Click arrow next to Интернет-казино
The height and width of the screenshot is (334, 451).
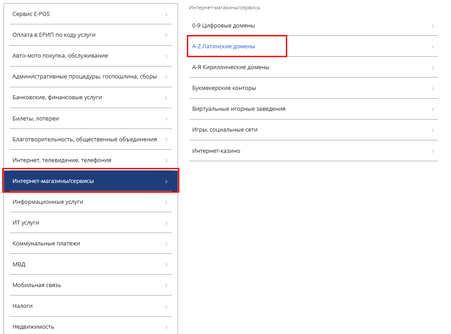coord(433,151)
